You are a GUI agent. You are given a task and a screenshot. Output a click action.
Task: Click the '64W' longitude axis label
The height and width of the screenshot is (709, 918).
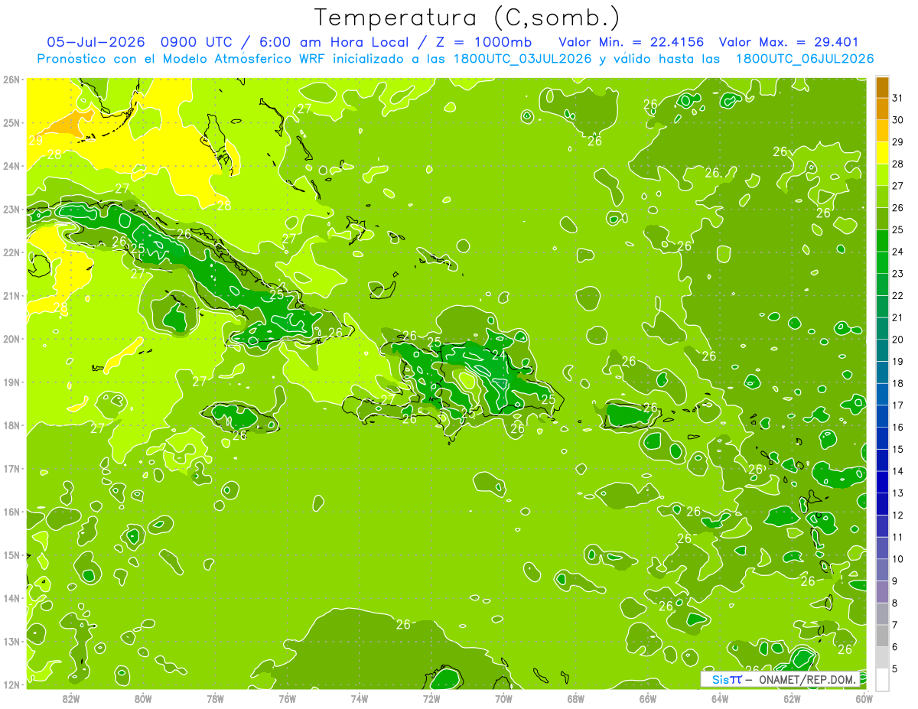coord(720,698)
